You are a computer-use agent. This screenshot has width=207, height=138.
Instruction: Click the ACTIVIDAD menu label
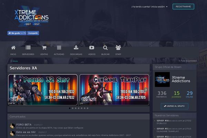[x=59, y=54]
